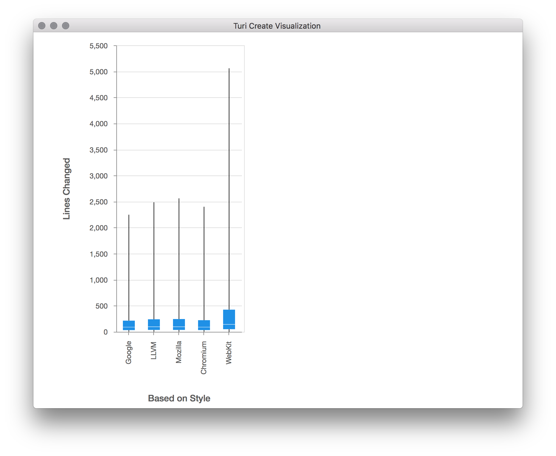Click the 2,000 y-axis tick label

pos(98,228)
